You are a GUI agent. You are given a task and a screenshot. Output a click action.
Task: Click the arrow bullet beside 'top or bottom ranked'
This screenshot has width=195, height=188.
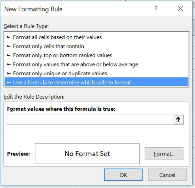(x=9, y=55)
